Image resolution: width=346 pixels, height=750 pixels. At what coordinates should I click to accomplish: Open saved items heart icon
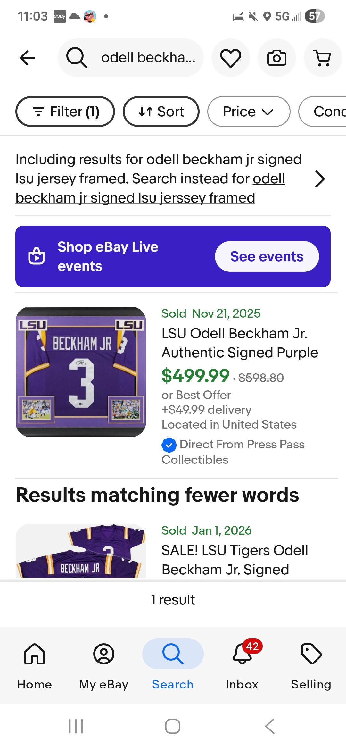tap(230, 58)
